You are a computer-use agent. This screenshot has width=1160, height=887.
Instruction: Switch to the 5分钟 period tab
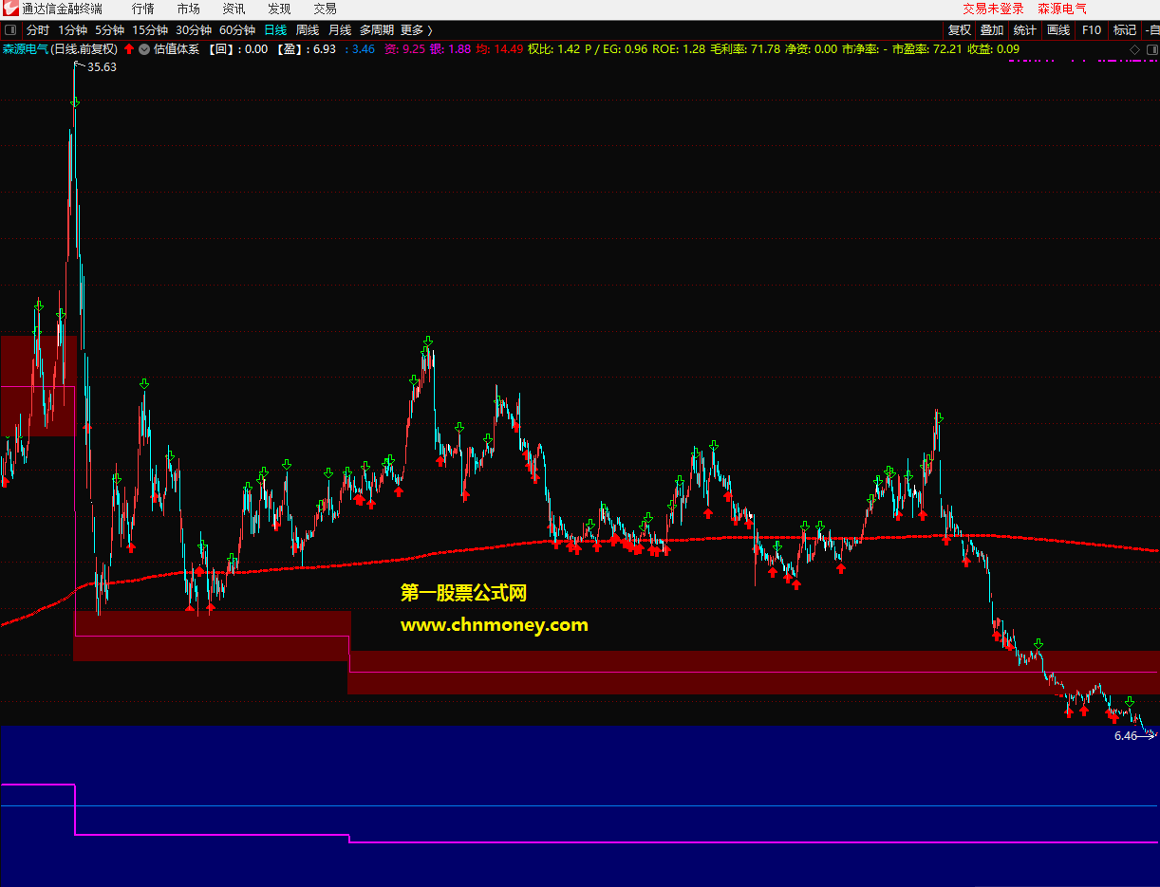pos(109,30)
